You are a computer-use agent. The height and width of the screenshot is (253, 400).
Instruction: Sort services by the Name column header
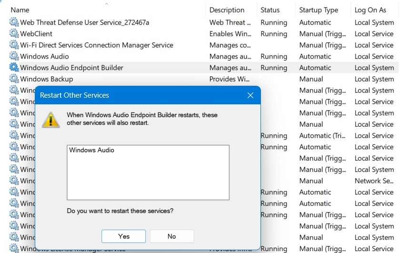point(20,10)
